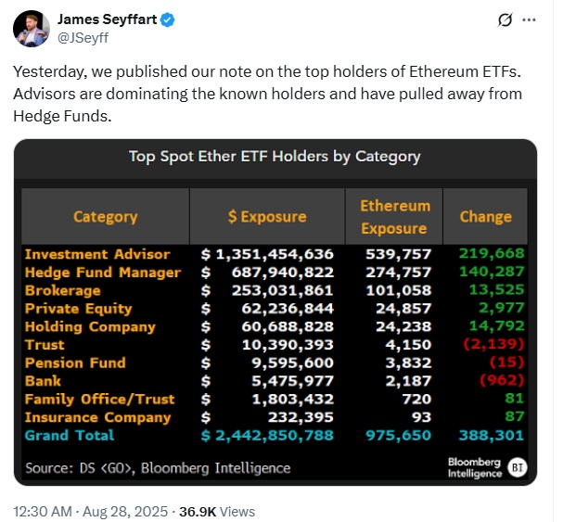563x522 pixels.
Task: Click the Grand Total row label
Action: [70, 436]
